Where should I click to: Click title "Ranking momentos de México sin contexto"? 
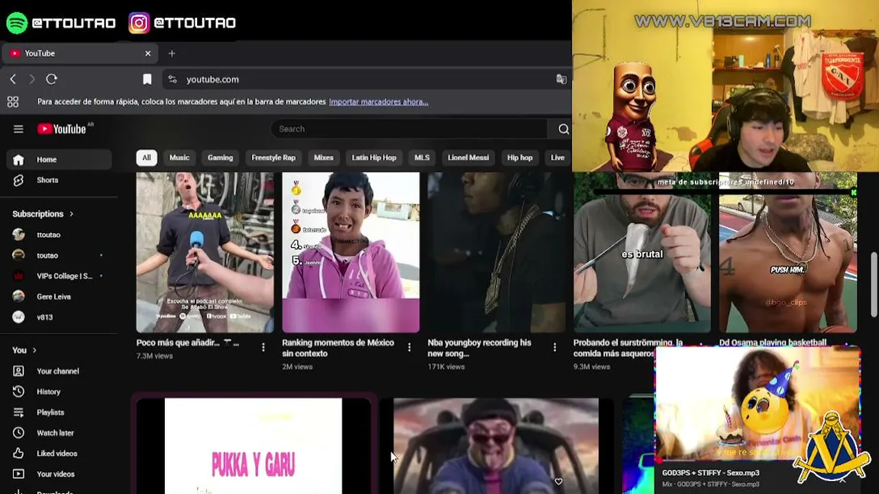[x=339, y=348]
